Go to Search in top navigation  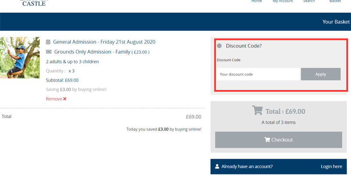(309, 1)
